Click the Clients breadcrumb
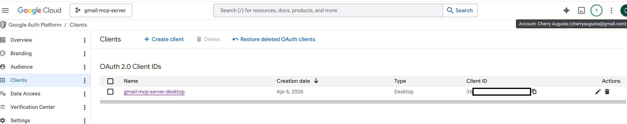 pos(78,25)
